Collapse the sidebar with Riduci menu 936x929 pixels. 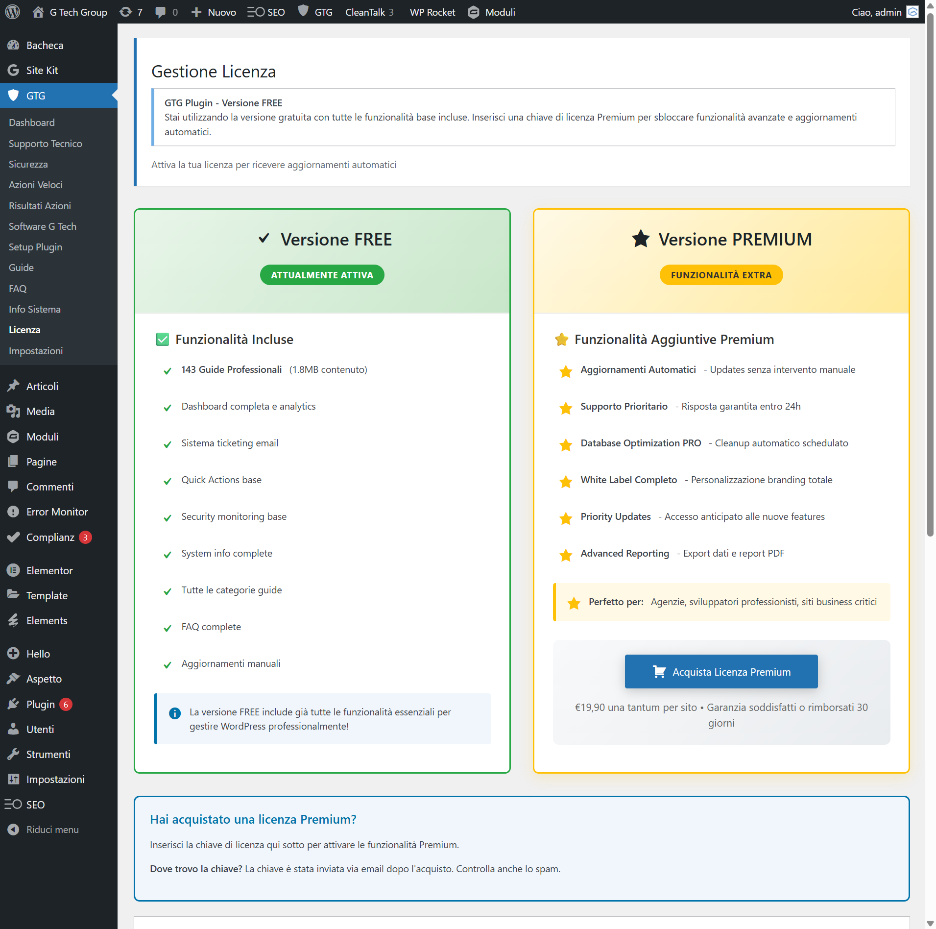[x=52, y=830]
